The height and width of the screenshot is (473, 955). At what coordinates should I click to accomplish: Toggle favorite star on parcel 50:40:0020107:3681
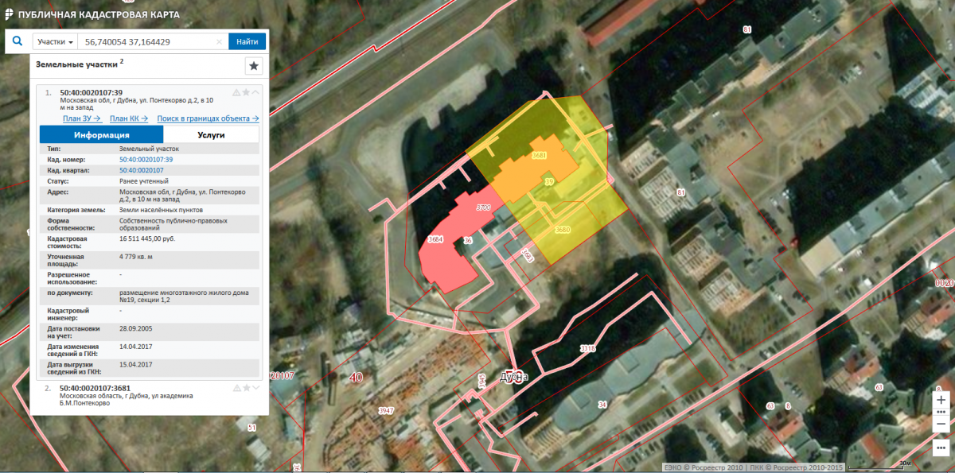tap(246, 388)
